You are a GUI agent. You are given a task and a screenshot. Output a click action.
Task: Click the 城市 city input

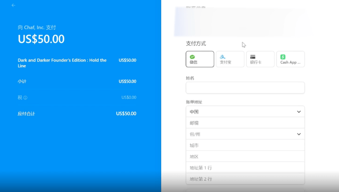(x=245, y=146)
